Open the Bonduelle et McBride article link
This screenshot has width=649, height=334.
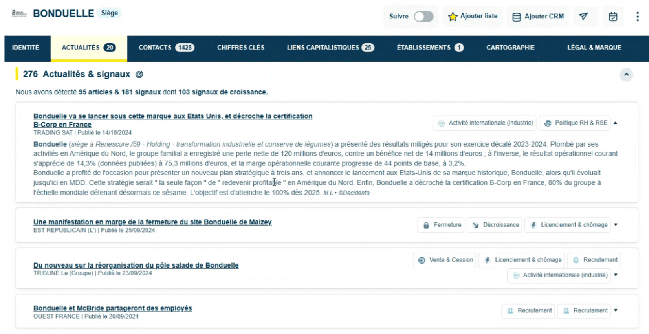coord(113,308)
